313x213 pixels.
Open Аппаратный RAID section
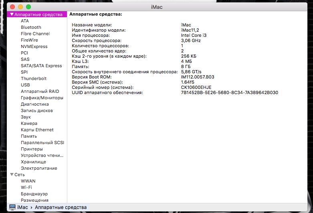[x=40, y=91]
